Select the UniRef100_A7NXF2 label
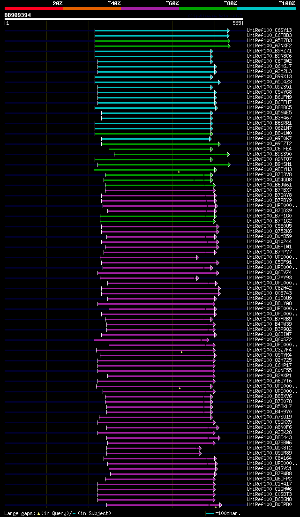 coord(269,45)
